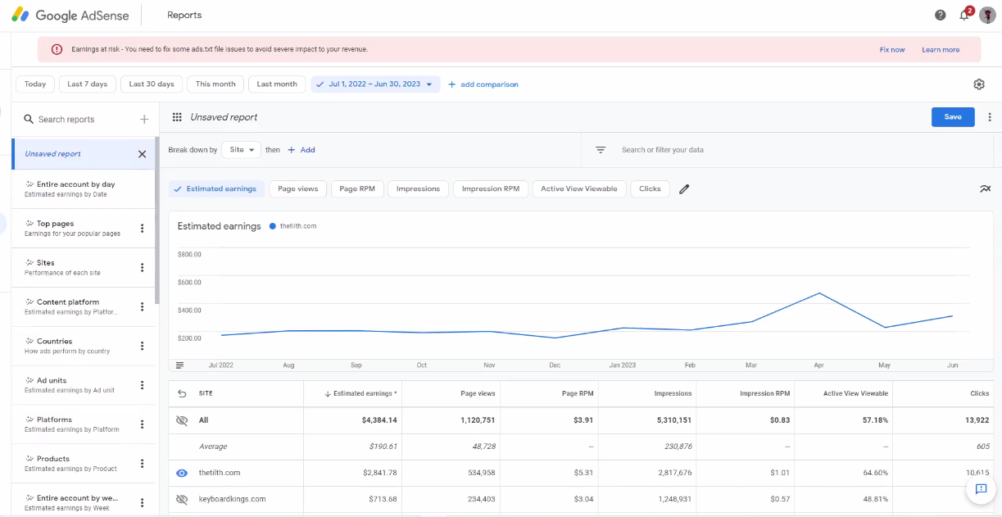This screenshot has height=517, width=1002.
Task: Enable the Page views metric chip
Action: coord(297,189)
